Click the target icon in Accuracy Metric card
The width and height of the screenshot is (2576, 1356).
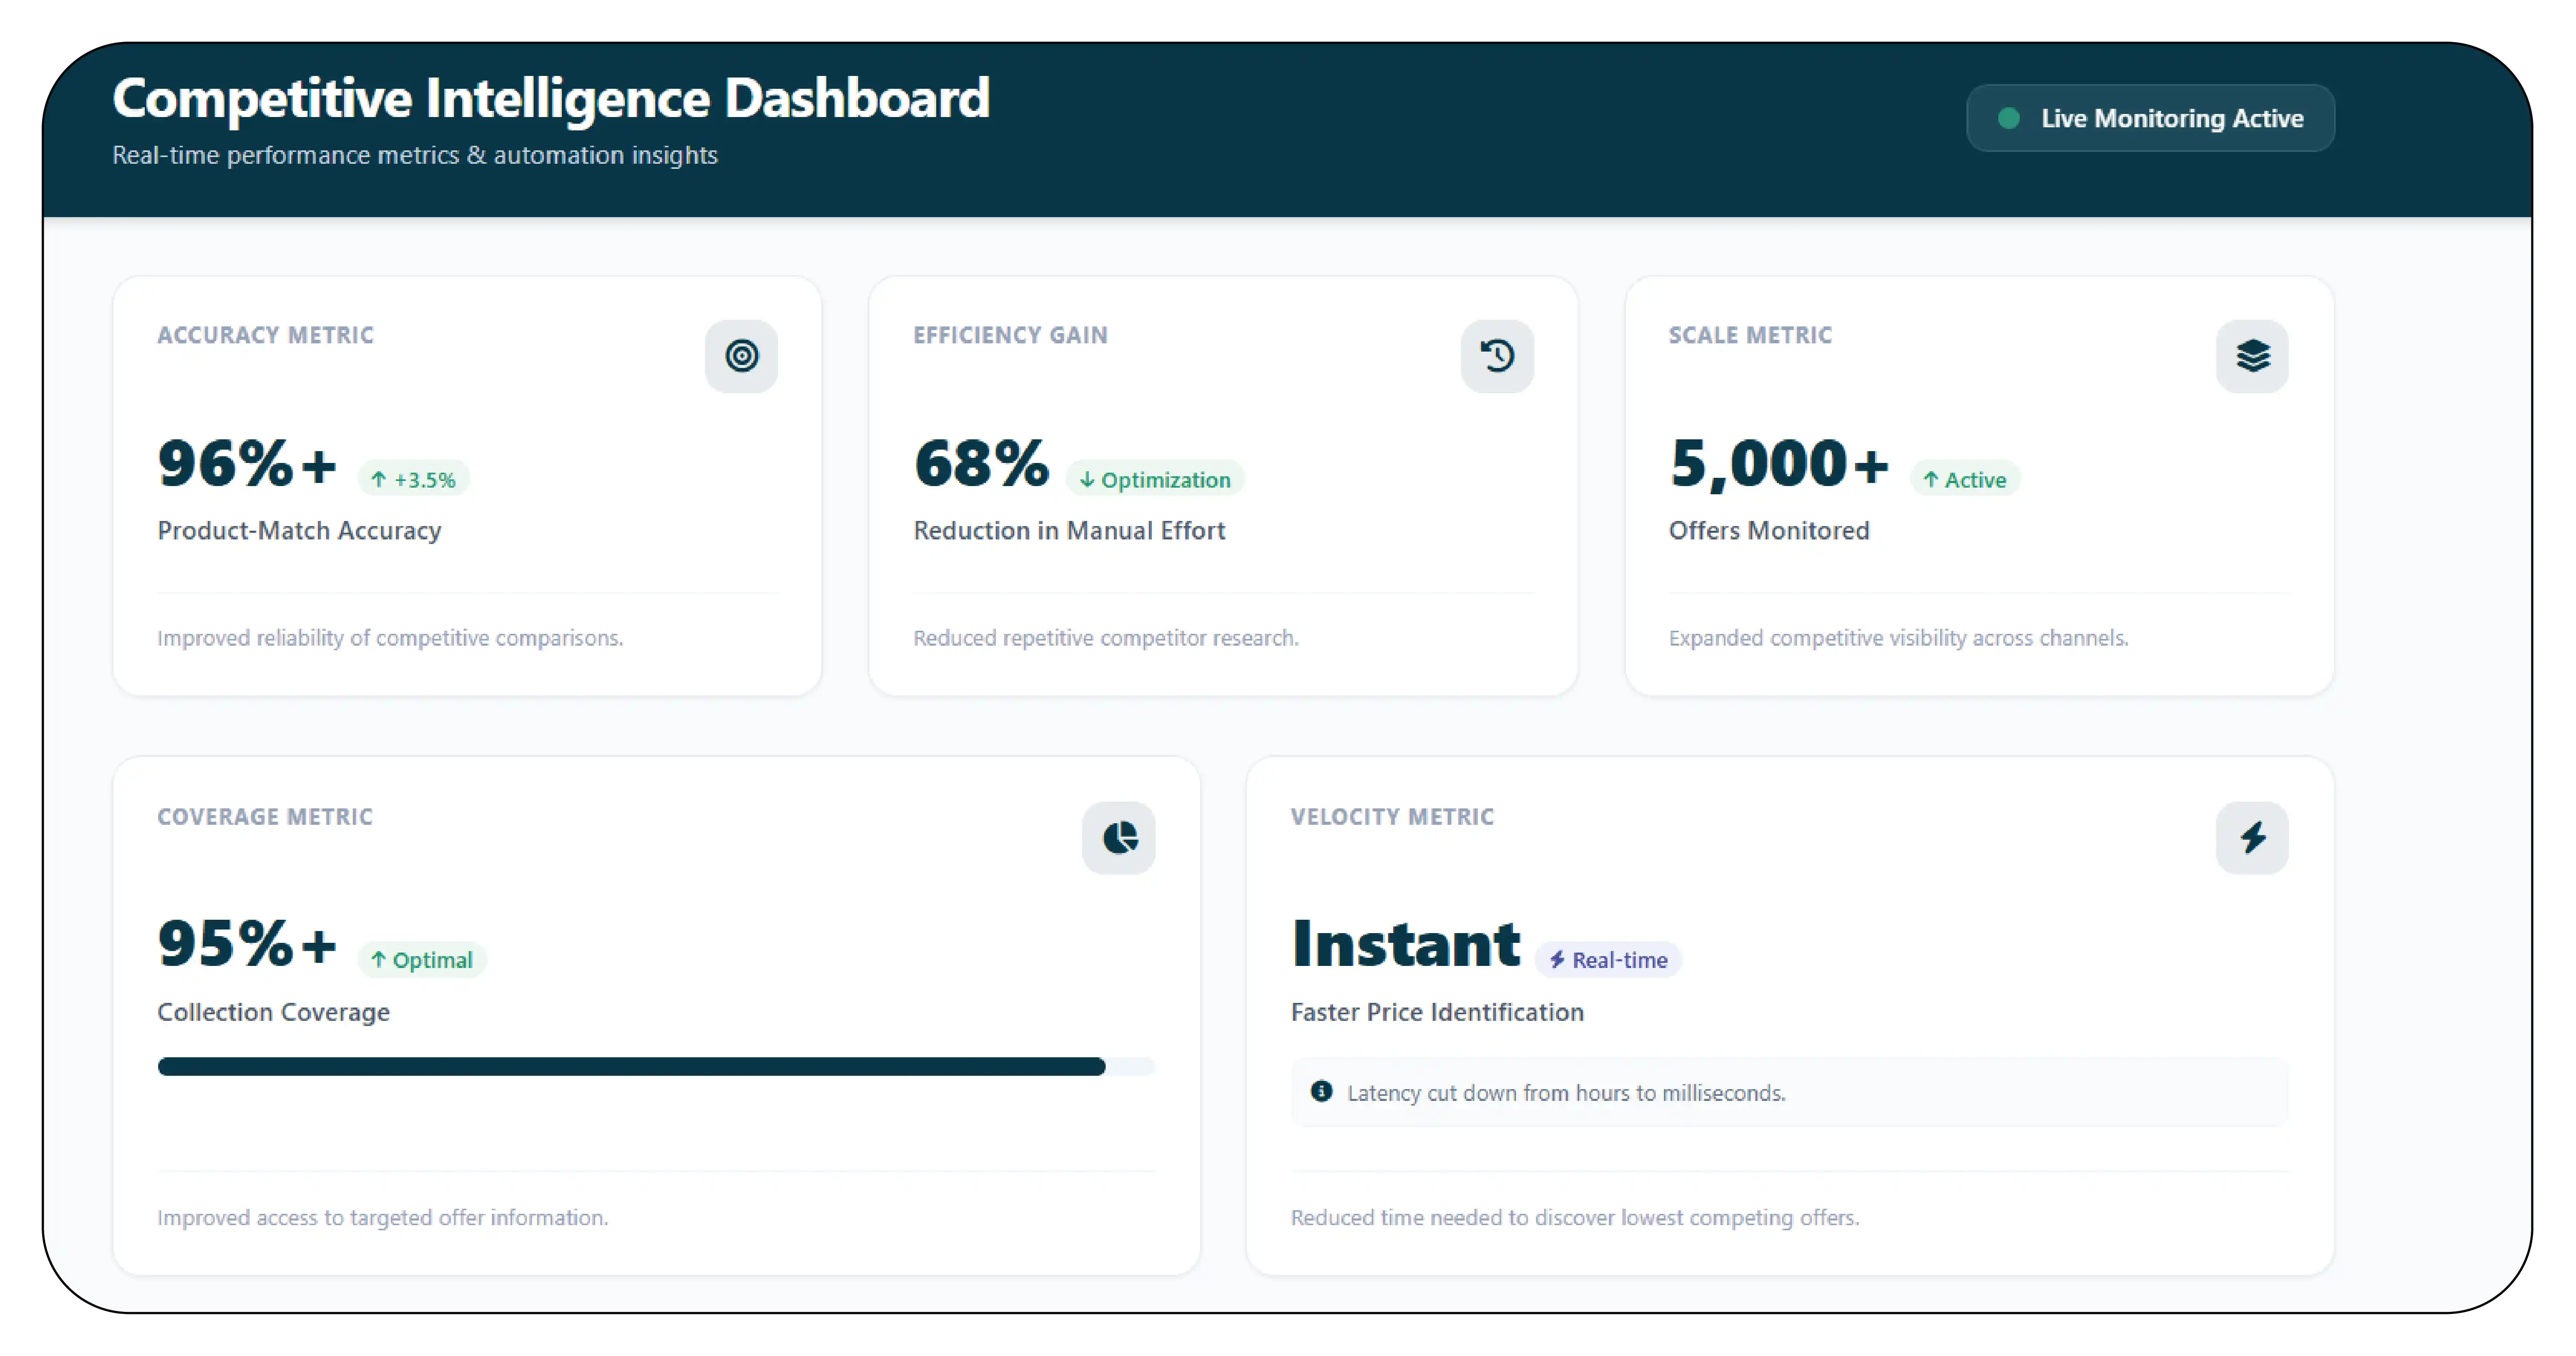pyautogui.click(x=741, y=356)
